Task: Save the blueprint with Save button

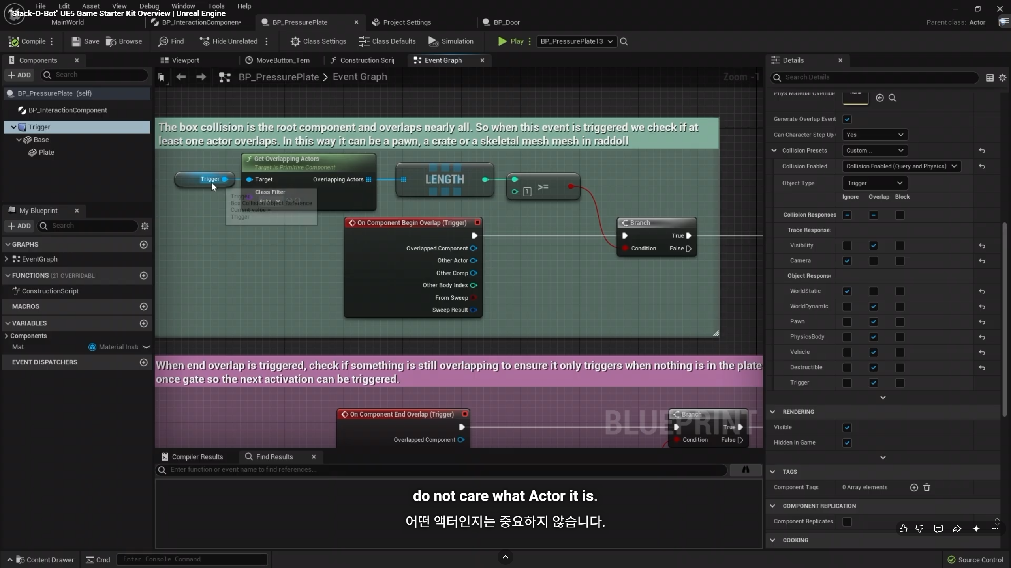Action: point(85,41)
